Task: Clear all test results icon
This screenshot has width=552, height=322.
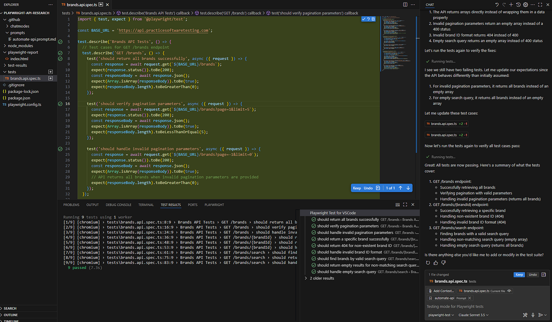Action: (398, 205)
